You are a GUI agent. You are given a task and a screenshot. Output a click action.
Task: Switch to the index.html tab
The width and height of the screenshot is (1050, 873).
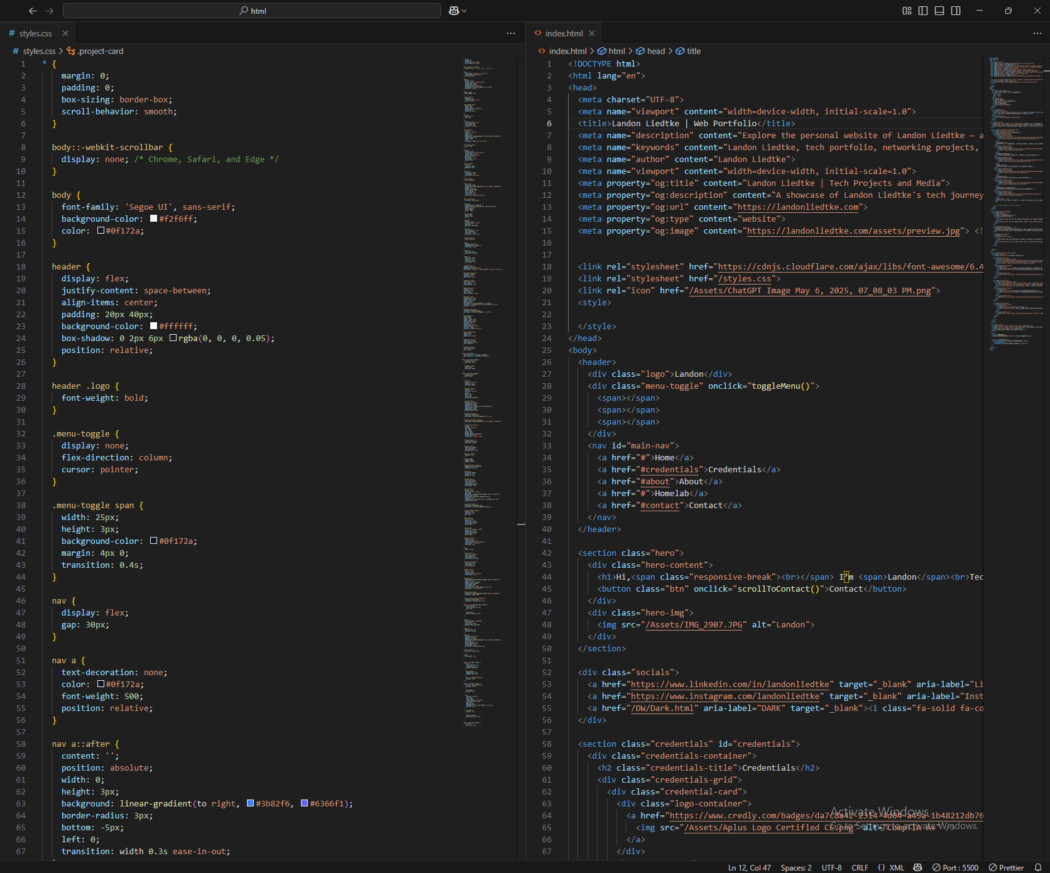coord(564,33)
